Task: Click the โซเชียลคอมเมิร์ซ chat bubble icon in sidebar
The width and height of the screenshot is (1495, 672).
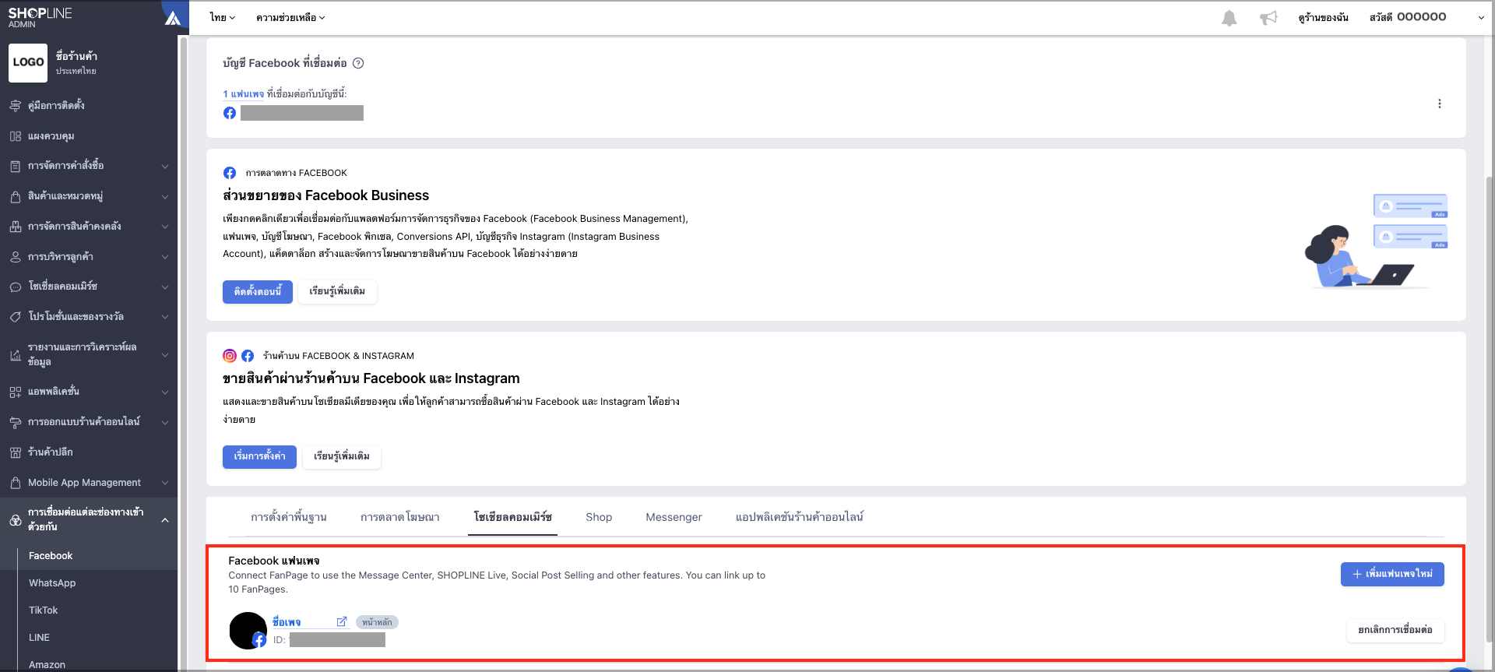Action: 15,287
